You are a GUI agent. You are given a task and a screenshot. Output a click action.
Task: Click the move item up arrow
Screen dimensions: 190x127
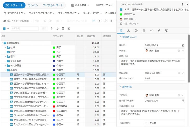(x=51, y=28)
